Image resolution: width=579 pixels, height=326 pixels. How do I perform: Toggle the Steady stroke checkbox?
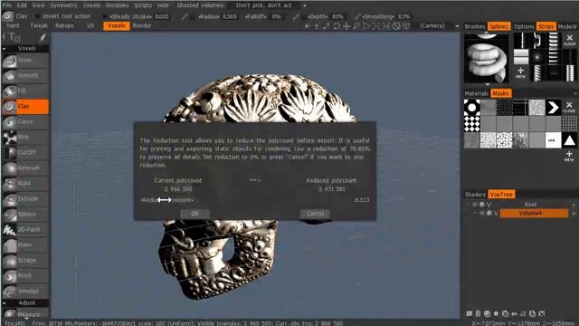point(105,16)
